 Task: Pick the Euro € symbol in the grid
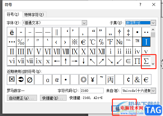[x=83, y=42]
